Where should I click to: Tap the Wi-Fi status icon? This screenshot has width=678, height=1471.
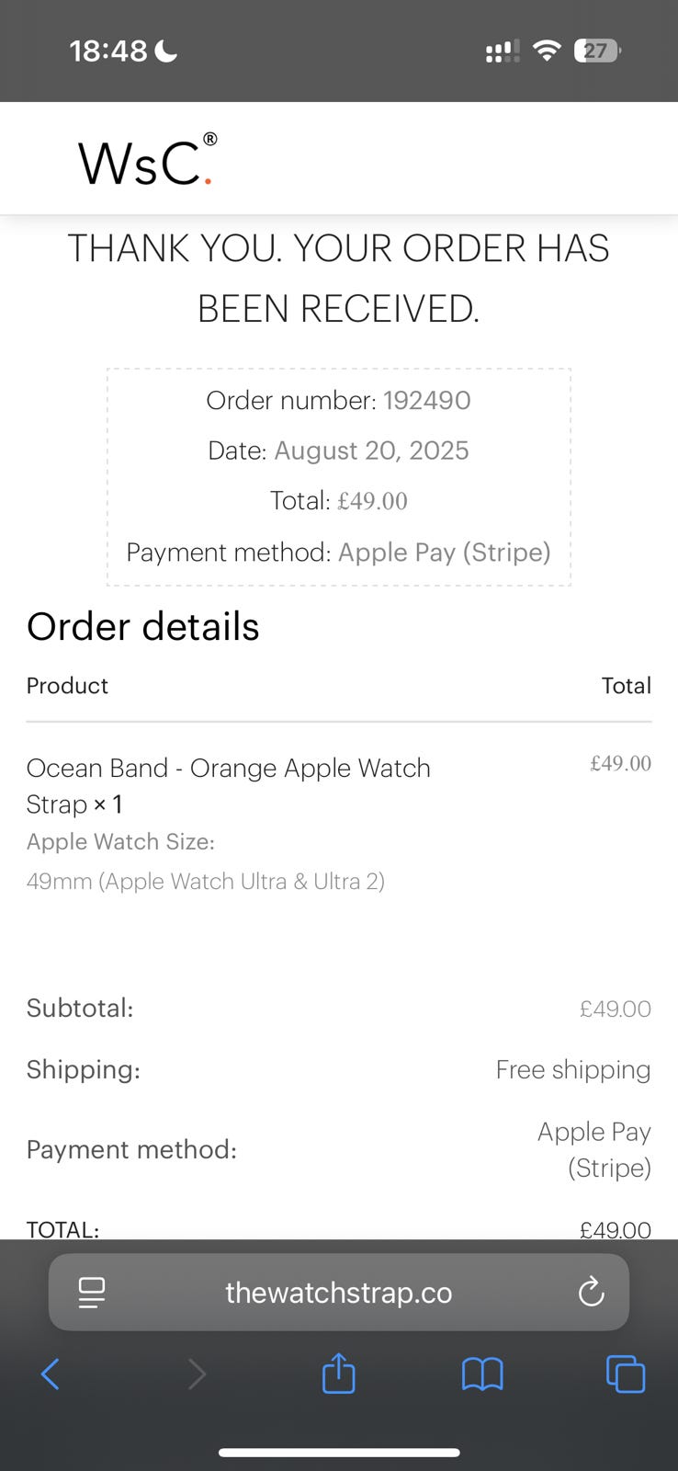click(547, 51)
